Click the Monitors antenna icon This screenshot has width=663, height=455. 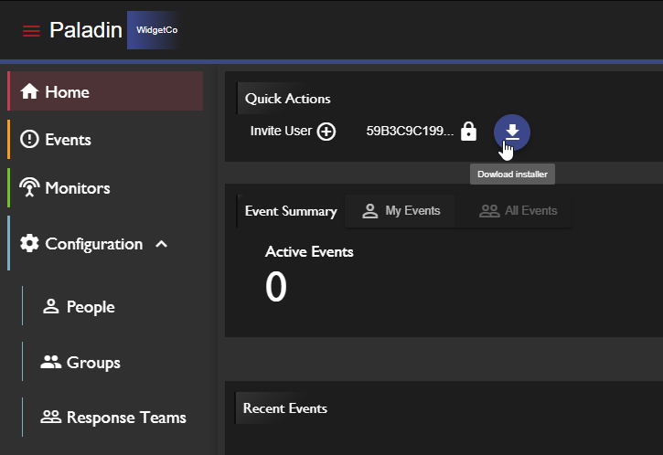(29, 188)
